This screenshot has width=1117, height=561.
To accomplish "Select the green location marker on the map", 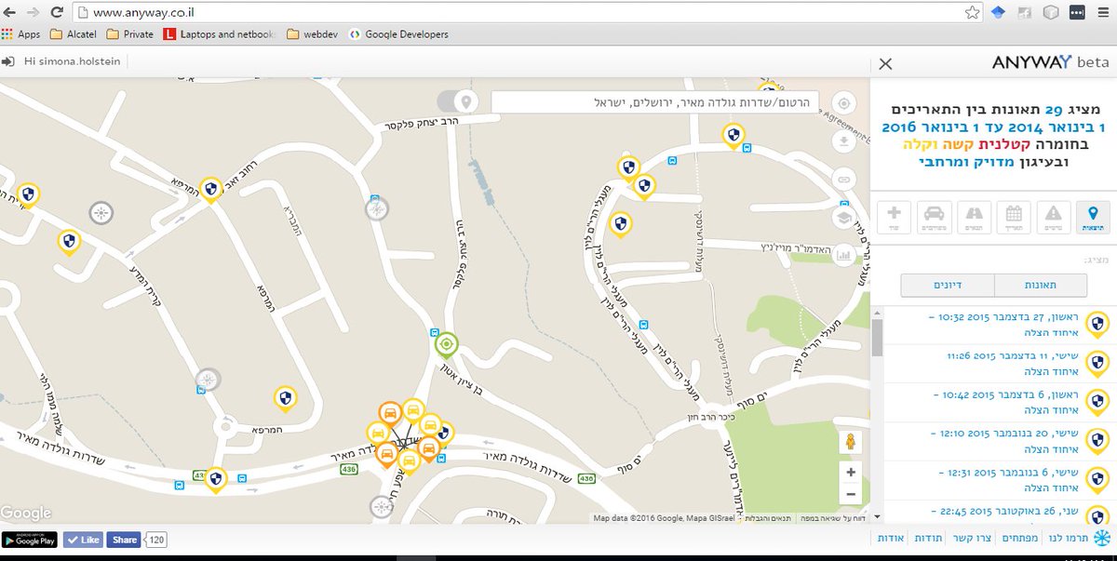I will (x=447, y=345).
